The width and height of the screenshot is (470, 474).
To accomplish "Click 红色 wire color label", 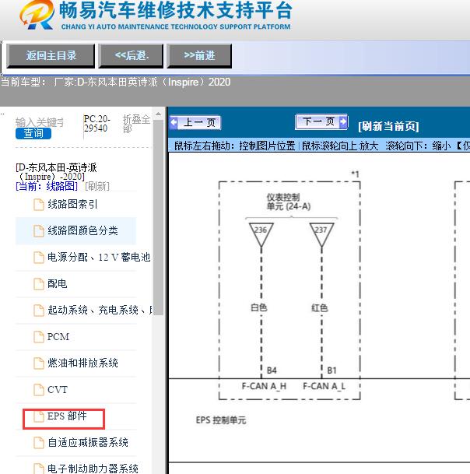I will (x=320, y=307).
